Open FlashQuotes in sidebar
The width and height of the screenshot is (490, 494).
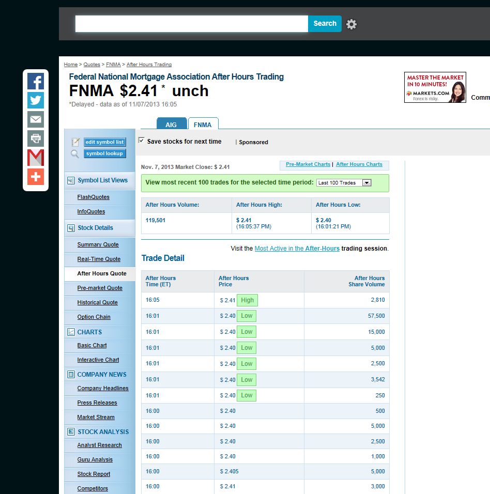pos(93,197)
